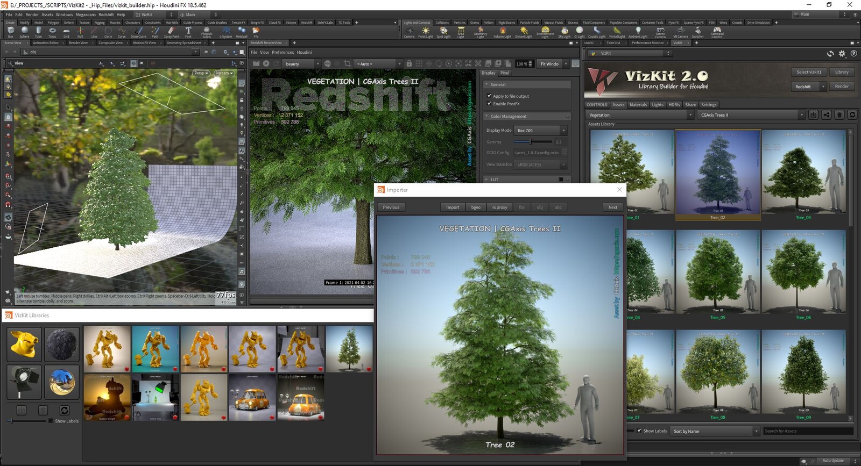Switch to the Materials tab in VizKit
The image size is (861, 466).
(x=638, y=105)
